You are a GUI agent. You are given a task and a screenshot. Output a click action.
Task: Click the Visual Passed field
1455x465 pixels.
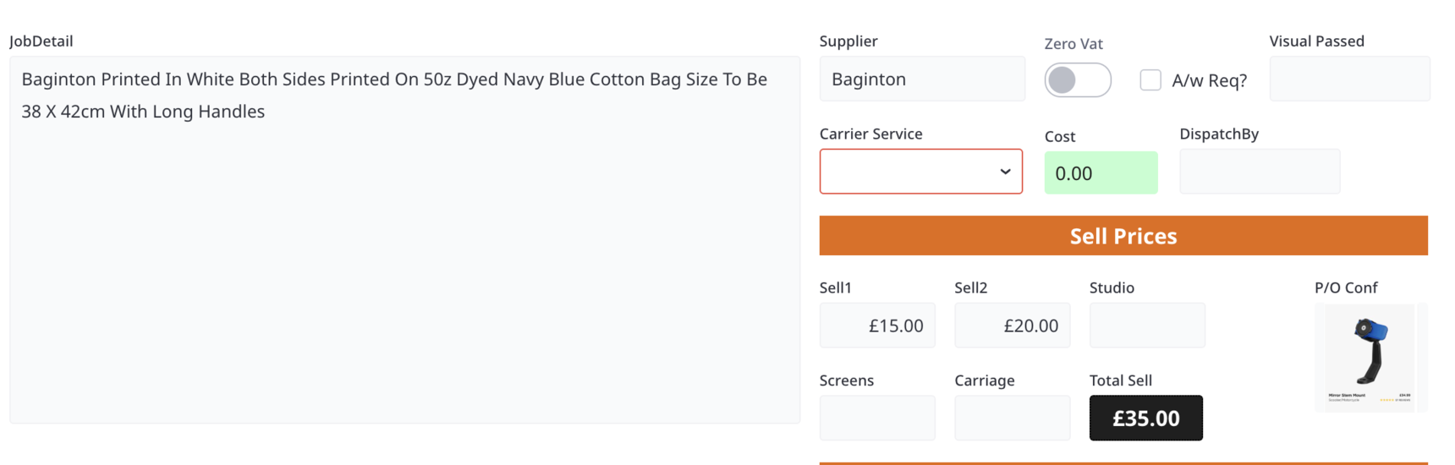tap(1348, 79)
